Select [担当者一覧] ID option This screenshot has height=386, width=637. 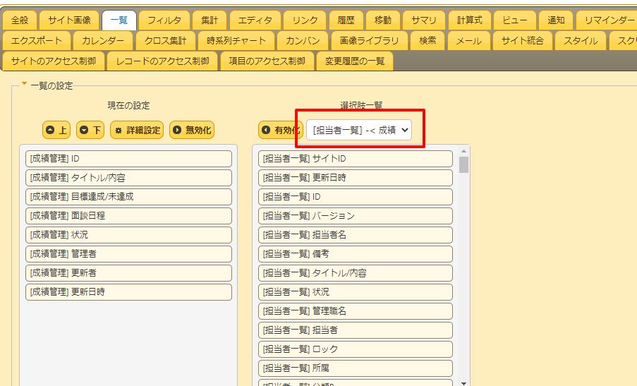(356, 197)
